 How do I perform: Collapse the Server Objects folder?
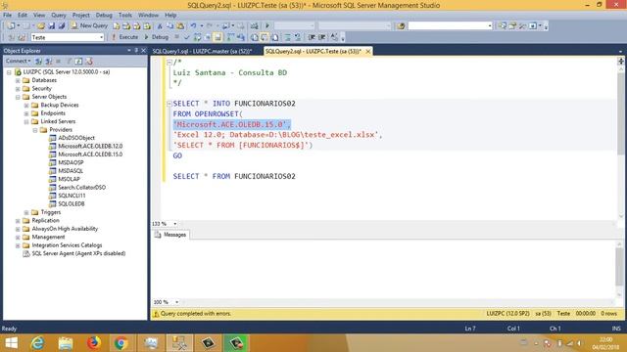pos(18,97)
